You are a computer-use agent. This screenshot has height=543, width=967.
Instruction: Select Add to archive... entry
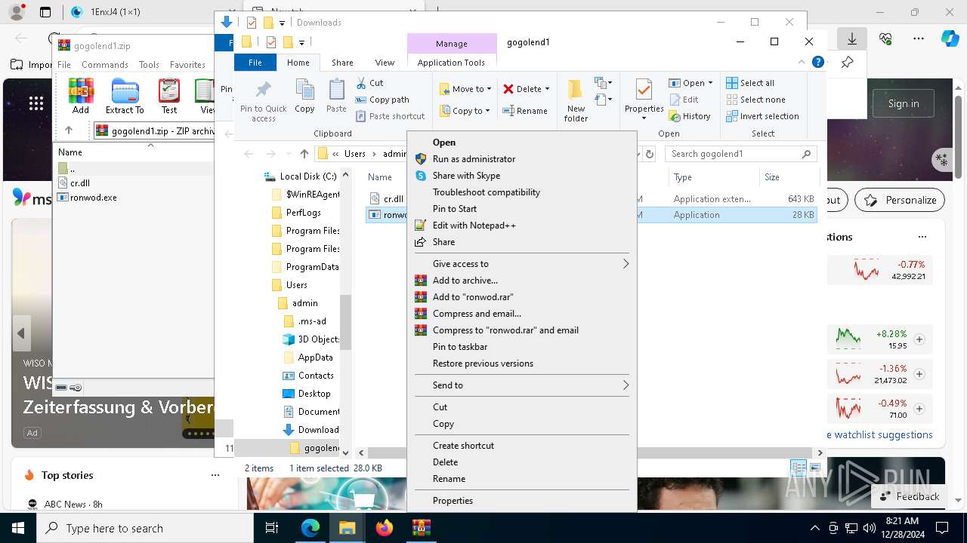pyautogui.click(x=465, y=281)
